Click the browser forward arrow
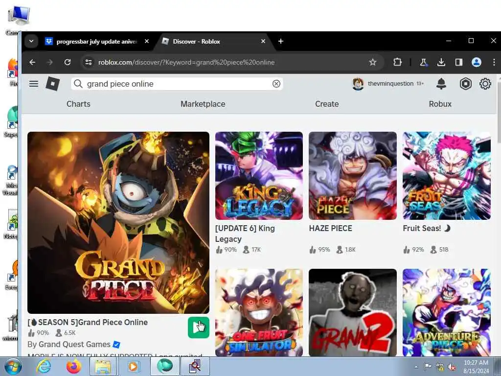 tap(49, 62)
